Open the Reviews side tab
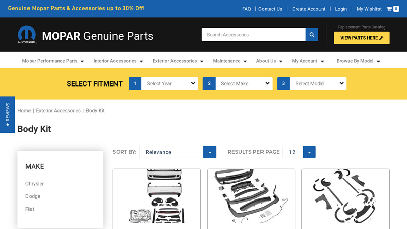Screen dimensions: 407x229 point(7,114)
